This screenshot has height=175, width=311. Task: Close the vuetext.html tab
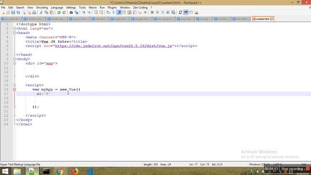[x=271, y=19]
